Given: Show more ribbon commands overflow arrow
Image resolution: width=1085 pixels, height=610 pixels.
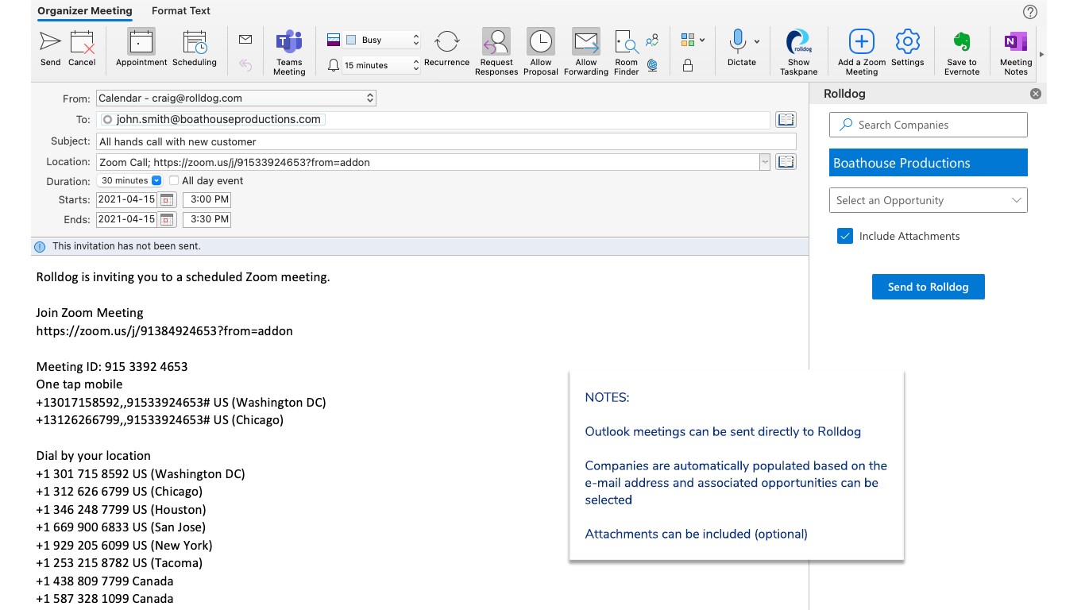Looking at the screenshot, I should coord(1041,54).
